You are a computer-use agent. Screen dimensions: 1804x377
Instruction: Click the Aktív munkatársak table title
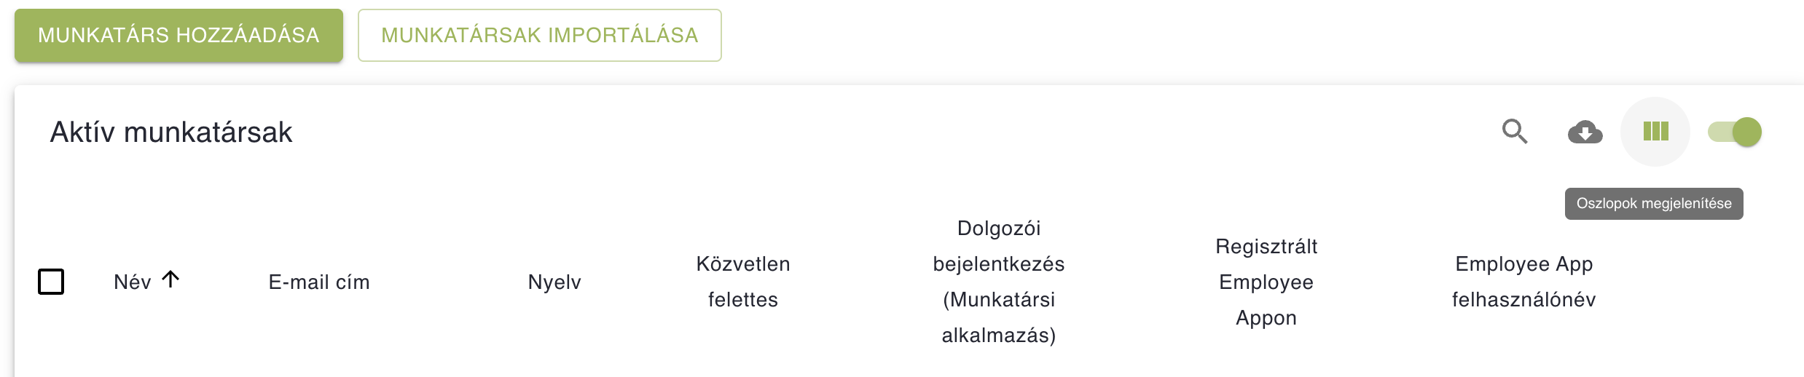pos(171,132)
